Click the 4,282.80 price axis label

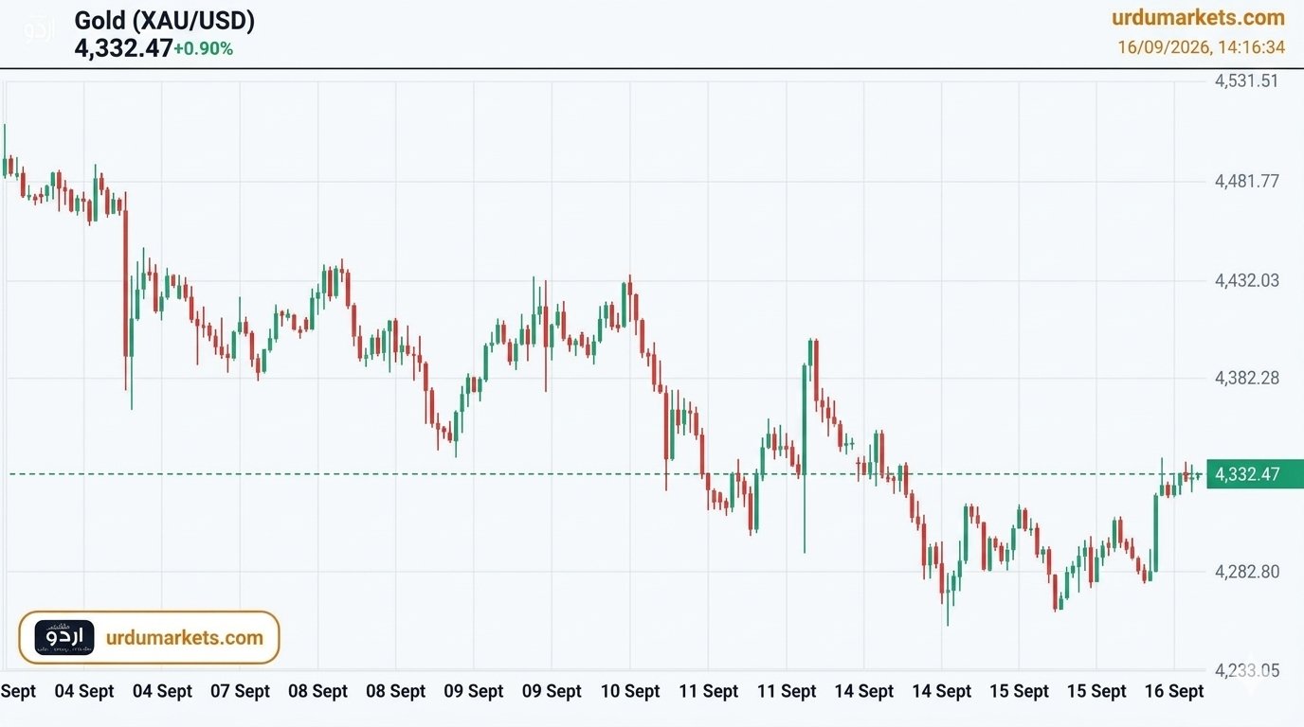[1246, 572]
